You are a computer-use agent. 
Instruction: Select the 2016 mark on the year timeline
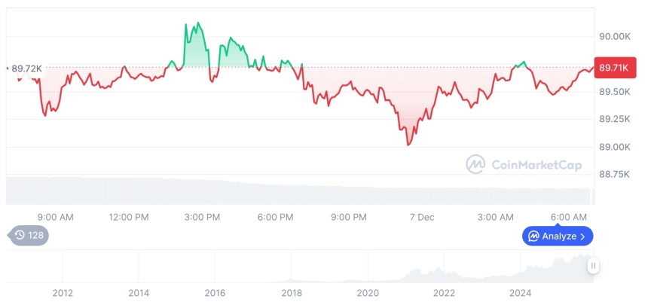215,293
